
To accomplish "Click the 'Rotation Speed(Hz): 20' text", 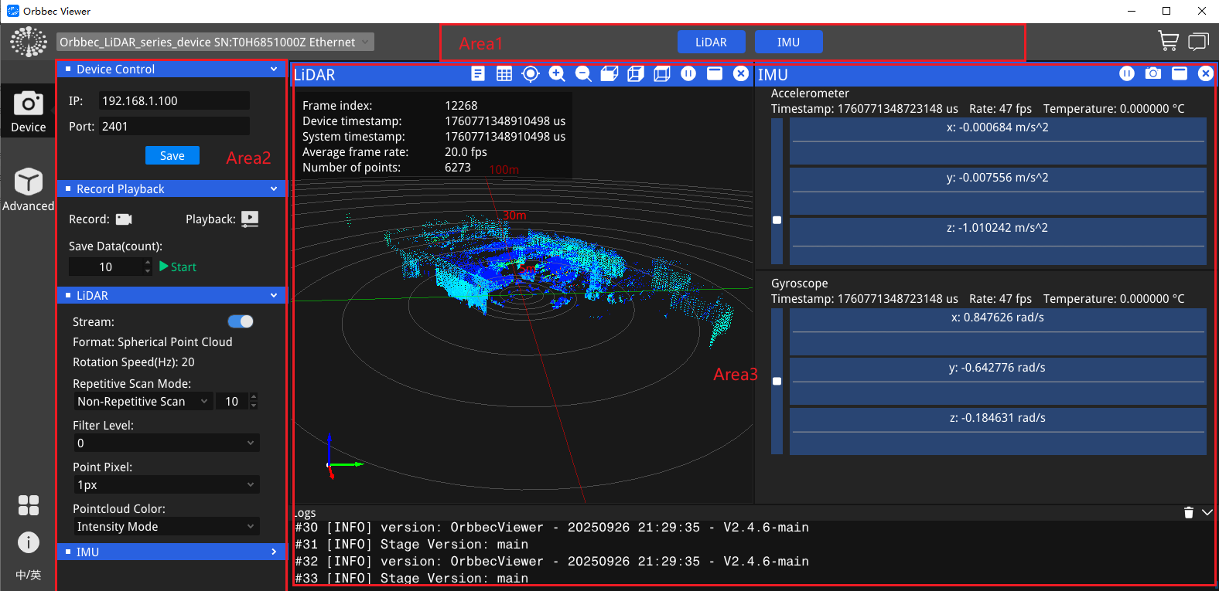I will pyautogui.click(x=134, y=362).
